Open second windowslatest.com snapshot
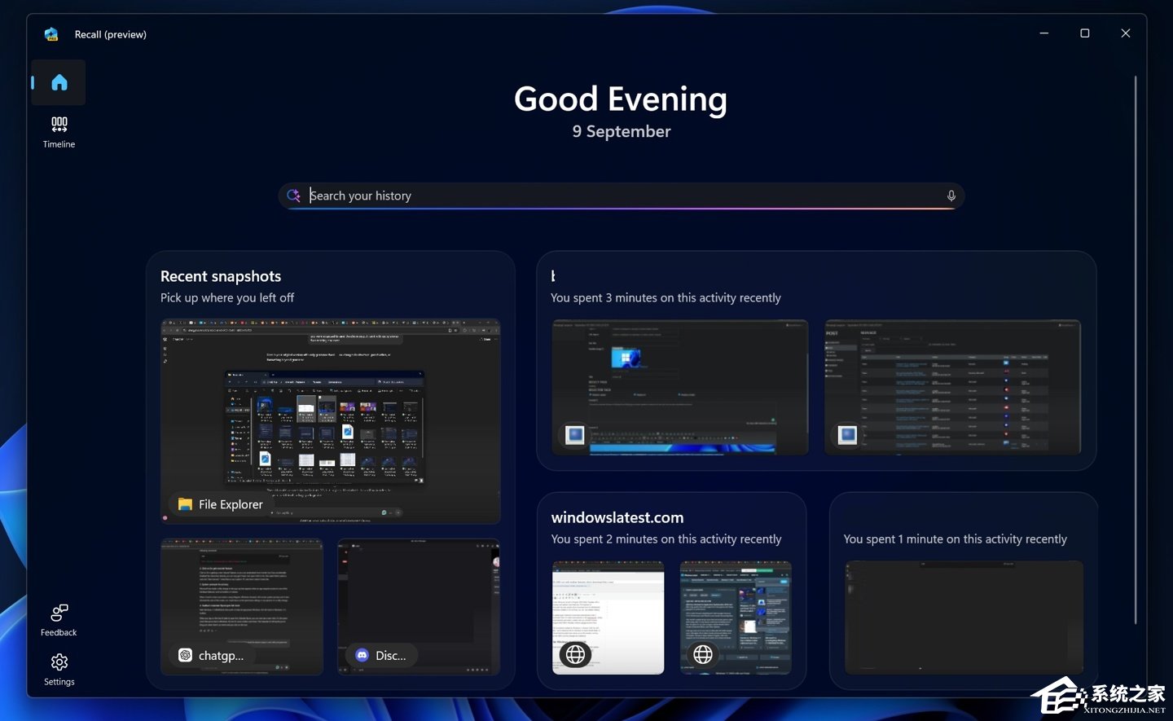Screen dimensions: 1173x721 point(736,617)
